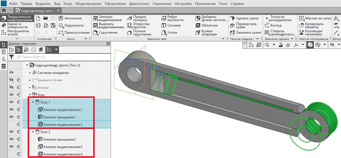Select Элемент вращения:2 in tree

pyautogui.click(x=59, y=139)
